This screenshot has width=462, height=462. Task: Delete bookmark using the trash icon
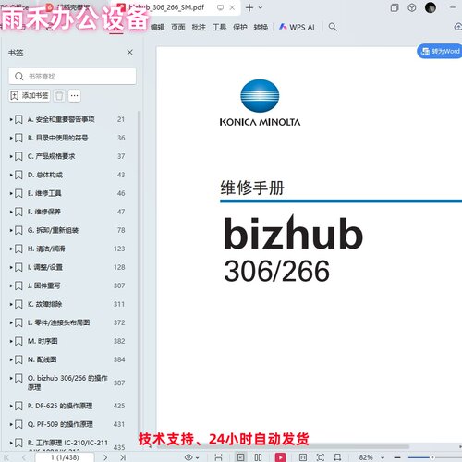(59, 96)
